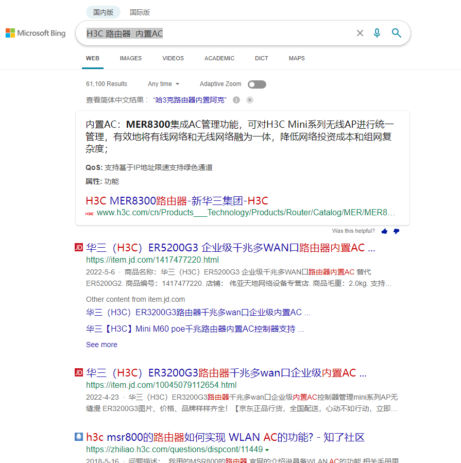This screenshot has height=463, width=461.
Task: Dismiss the simplified Chinese suggestion
Action: click(250, 100)
